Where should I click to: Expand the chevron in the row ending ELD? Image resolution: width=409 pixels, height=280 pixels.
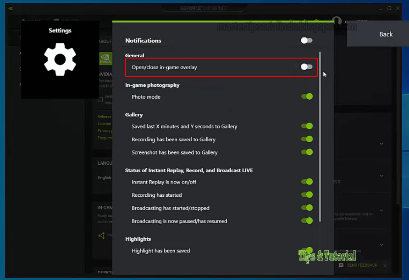tap(381, 176)
